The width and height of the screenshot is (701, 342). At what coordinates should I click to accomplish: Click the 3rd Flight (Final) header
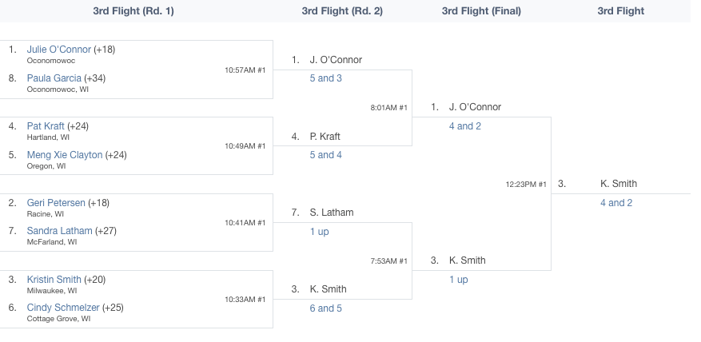pyautogui.click(x=481, y=11)
